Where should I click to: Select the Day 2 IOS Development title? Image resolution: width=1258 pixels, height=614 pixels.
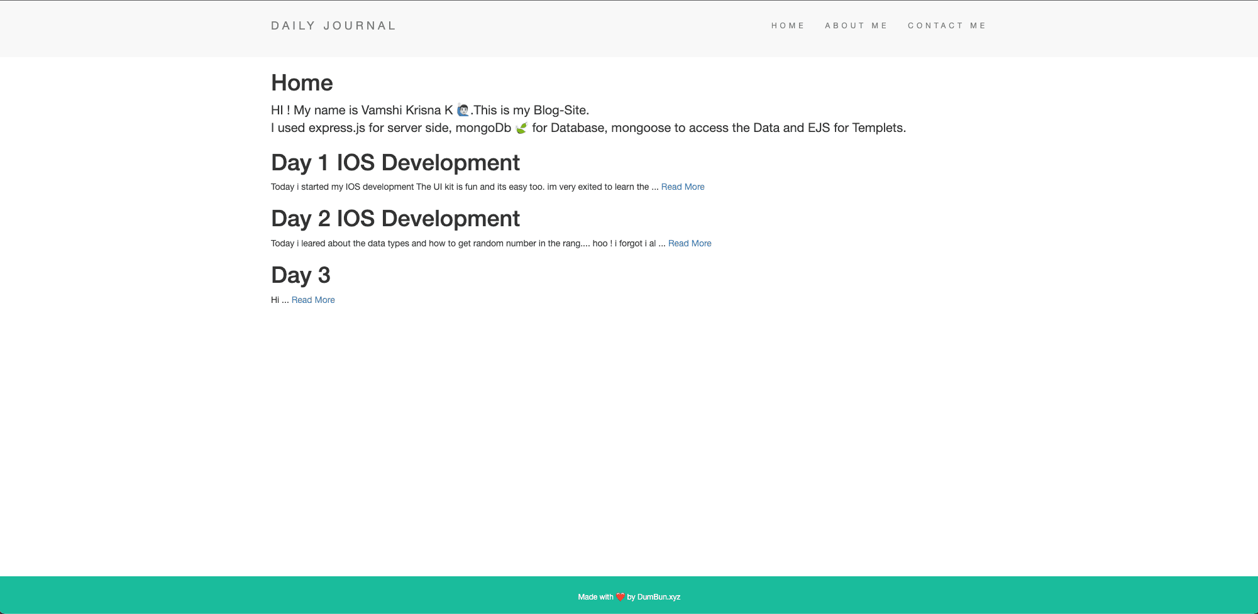click(395, 219)
